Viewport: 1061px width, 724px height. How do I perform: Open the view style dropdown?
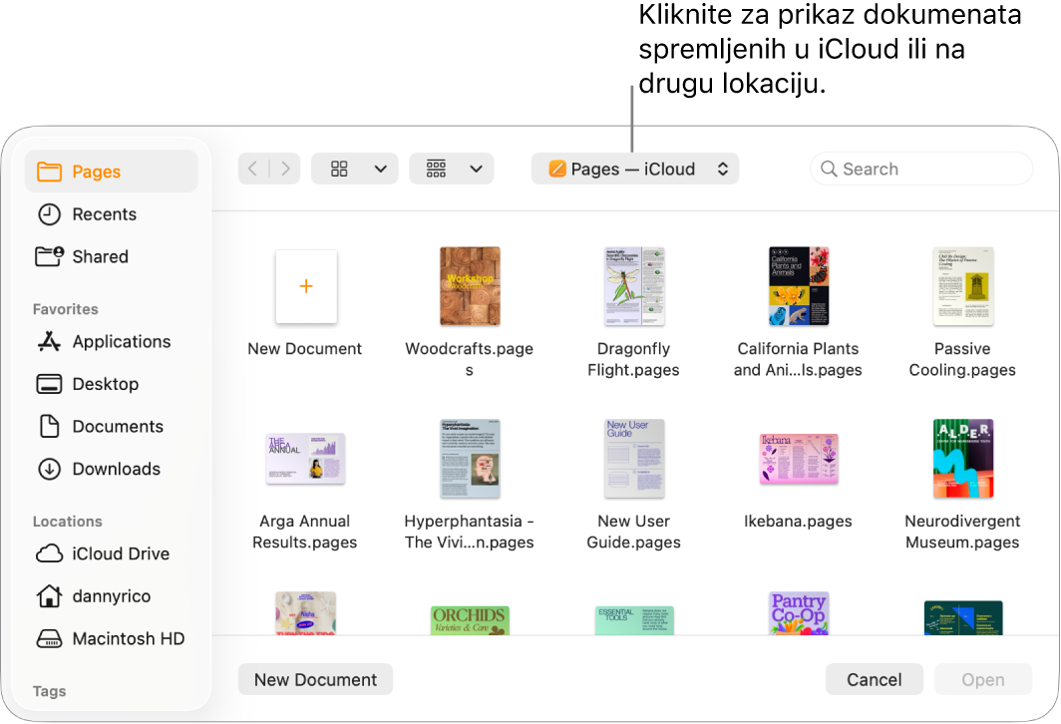pyautogui.click(x=354, y=169)
